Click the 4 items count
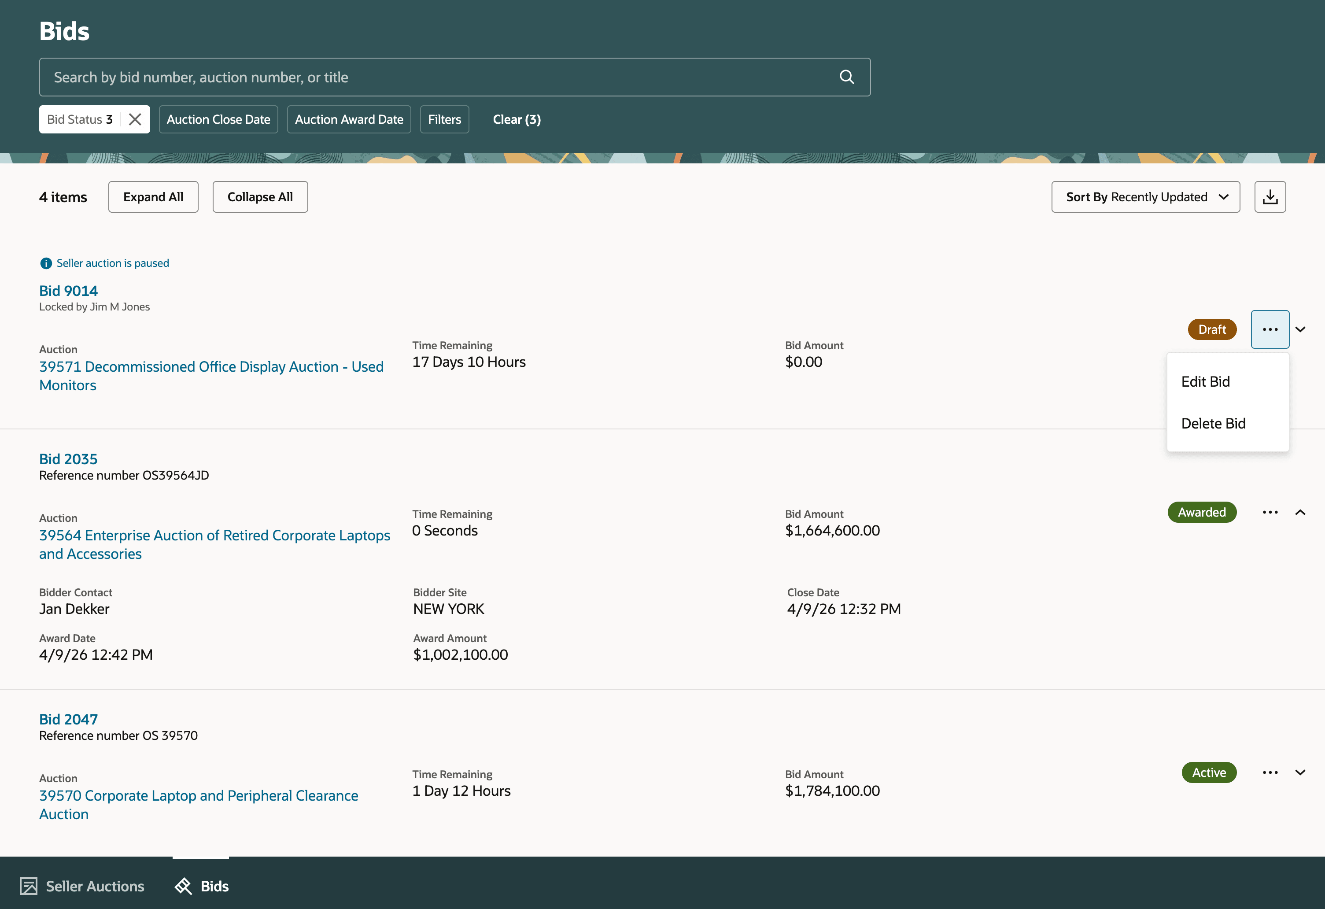 click(x=63, y=197)
